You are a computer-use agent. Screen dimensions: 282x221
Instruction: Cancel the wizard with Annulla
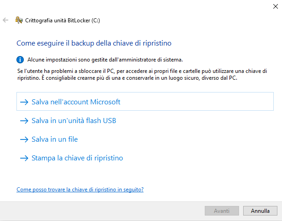[260, 211]
